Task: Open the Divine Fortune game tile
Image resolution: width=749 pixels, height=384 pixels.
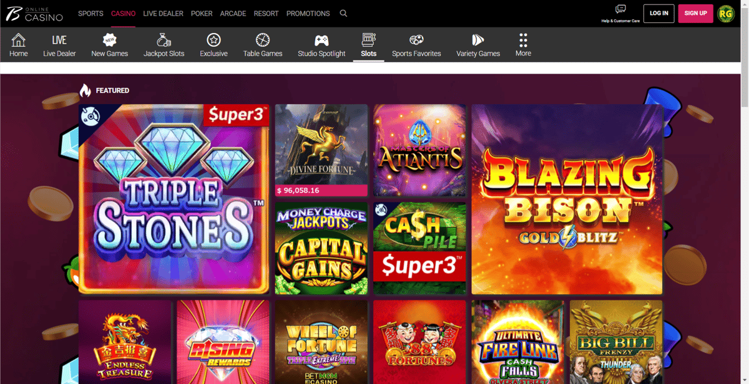Action: tap(321, 150)
